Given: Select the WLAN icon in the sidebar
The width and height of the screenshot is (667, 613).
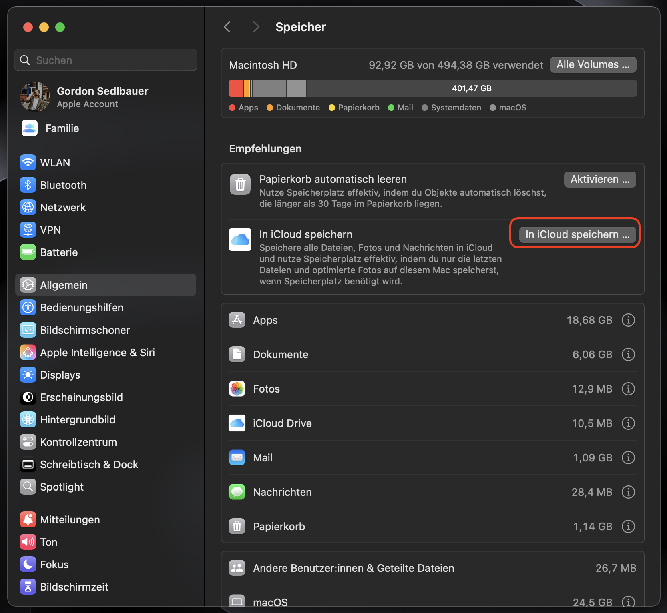Looking at the screenshot, I should tap(28, 162).
